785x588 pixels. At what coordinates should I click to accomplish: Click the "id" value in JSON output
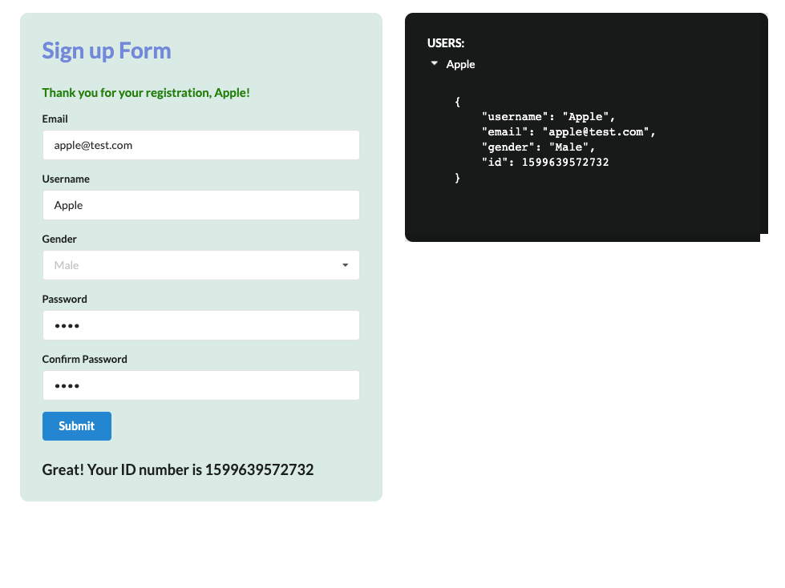[x=565, y=163]
